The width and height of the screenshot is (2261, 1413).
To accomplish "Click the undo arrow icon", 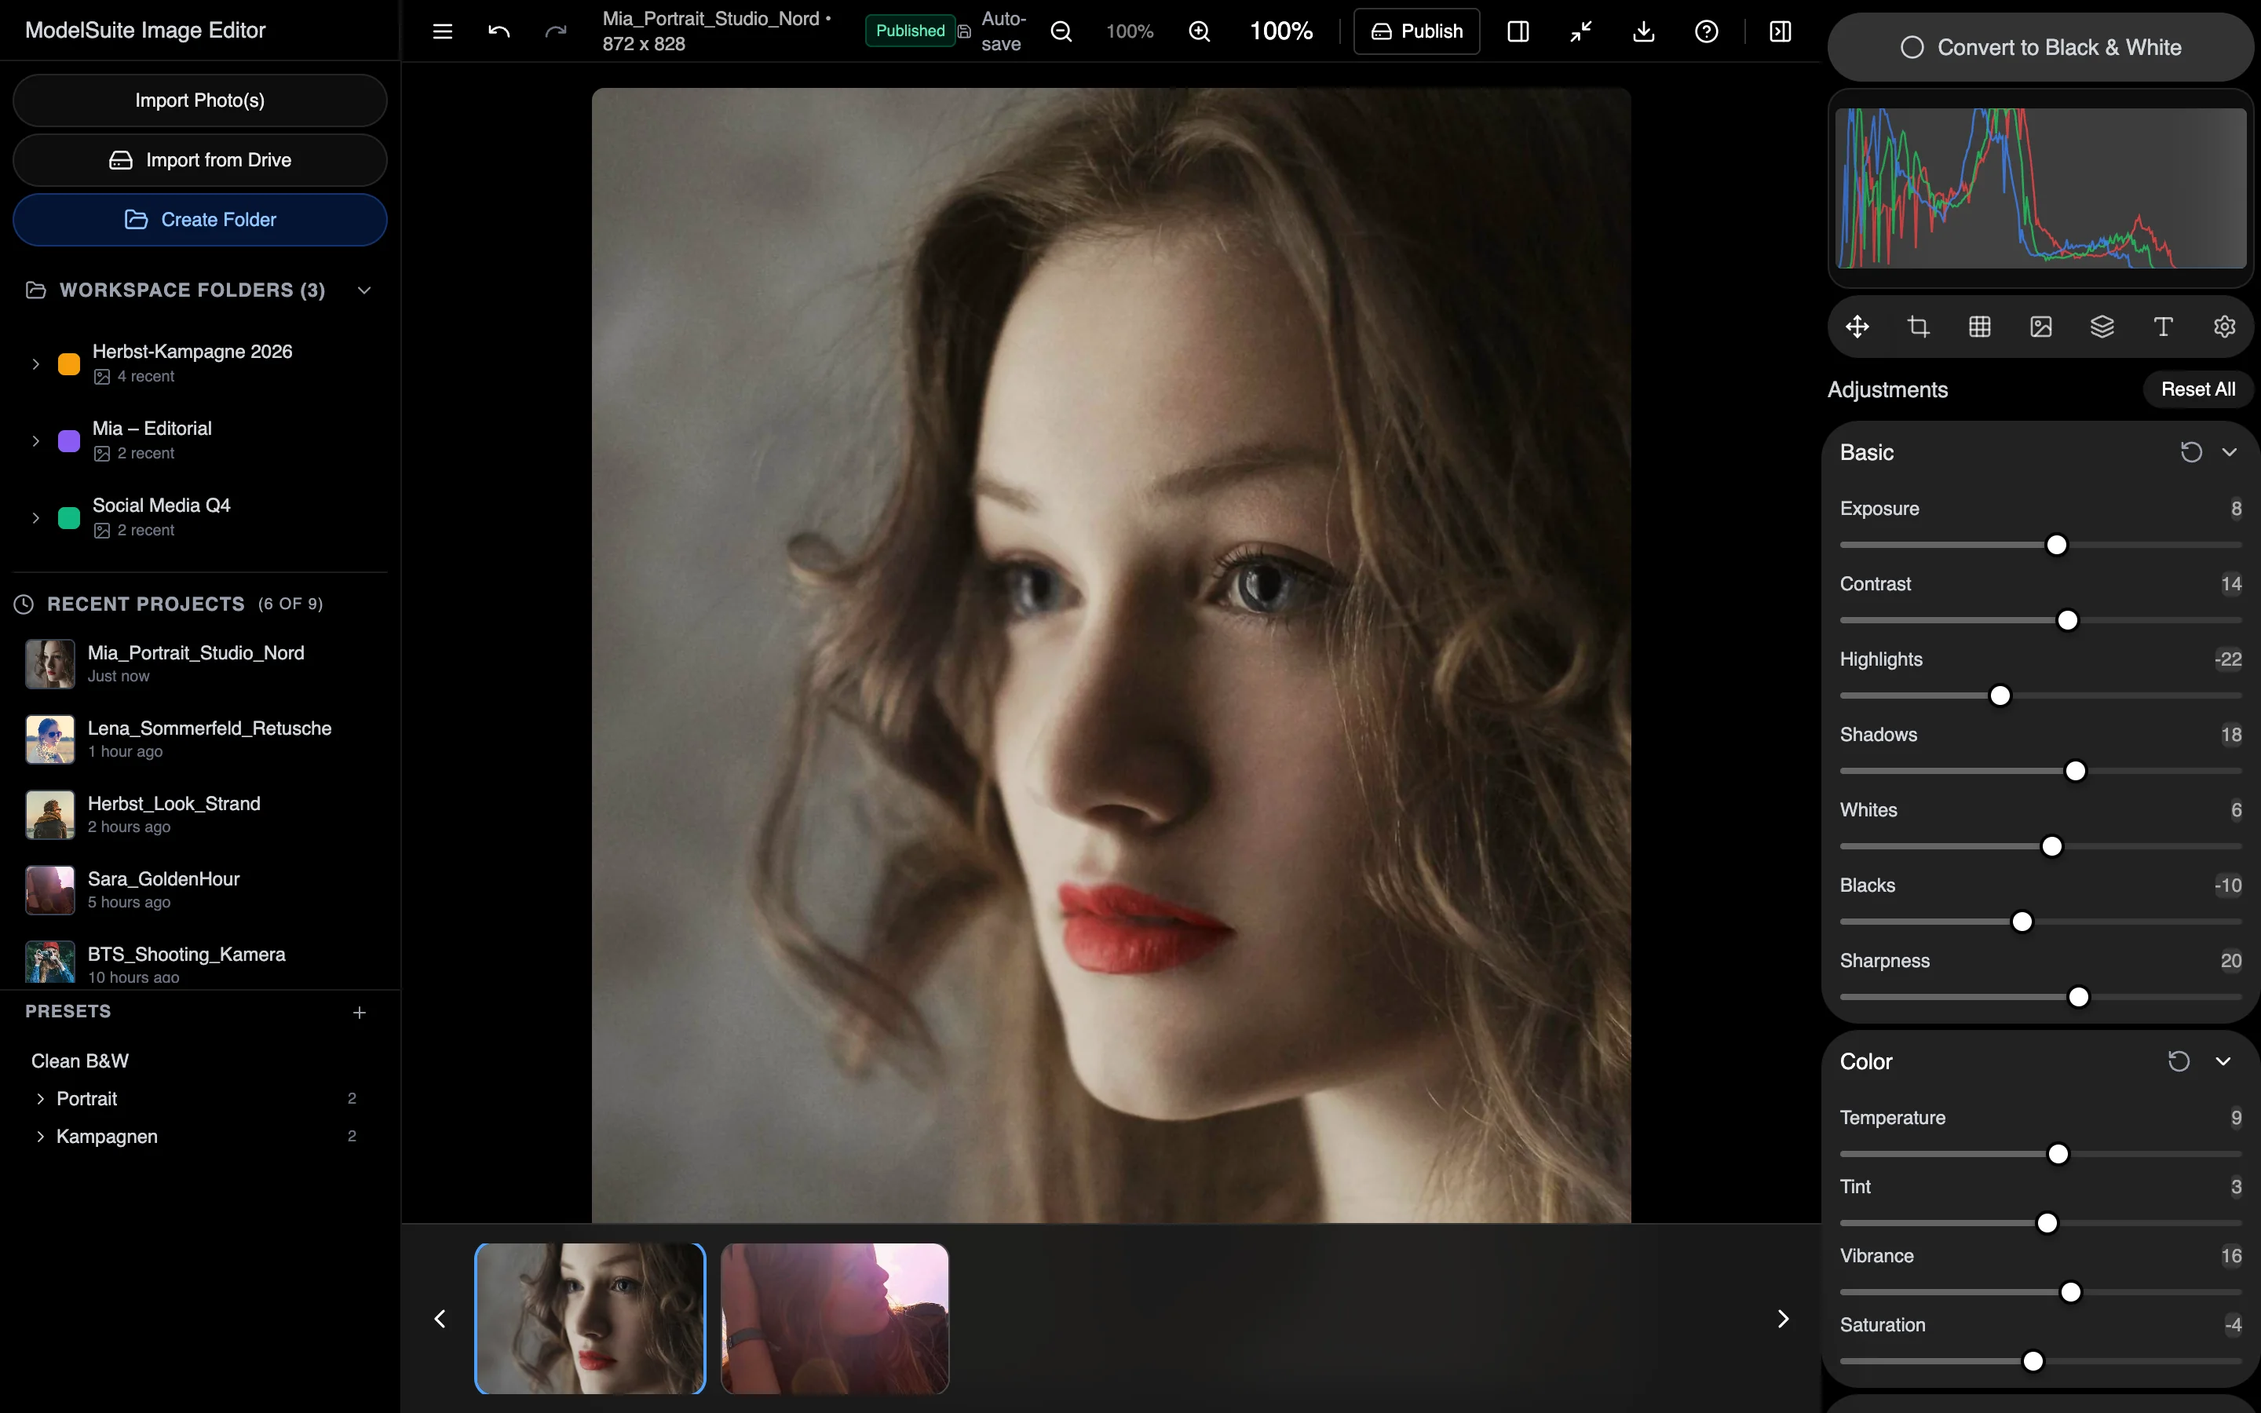I will pyautogui.click(x=499, y=31).
